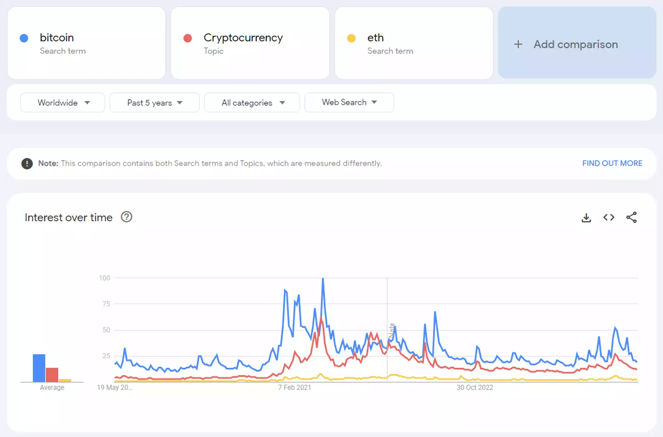
Task: Click the embed code icon
Action: [609, 218]
